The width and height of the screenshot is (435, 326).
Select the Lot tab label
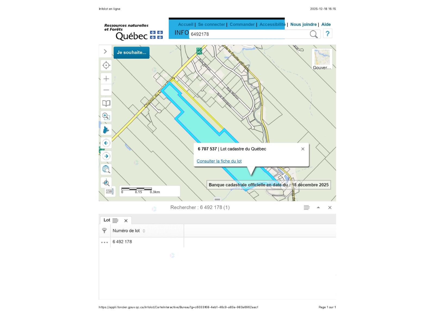[x=107, y=220]
